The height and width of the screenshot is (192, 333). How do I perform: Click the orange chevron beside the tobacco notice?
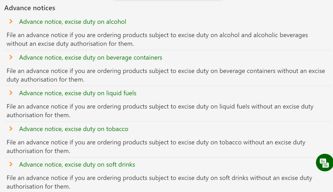pos(11,129)
